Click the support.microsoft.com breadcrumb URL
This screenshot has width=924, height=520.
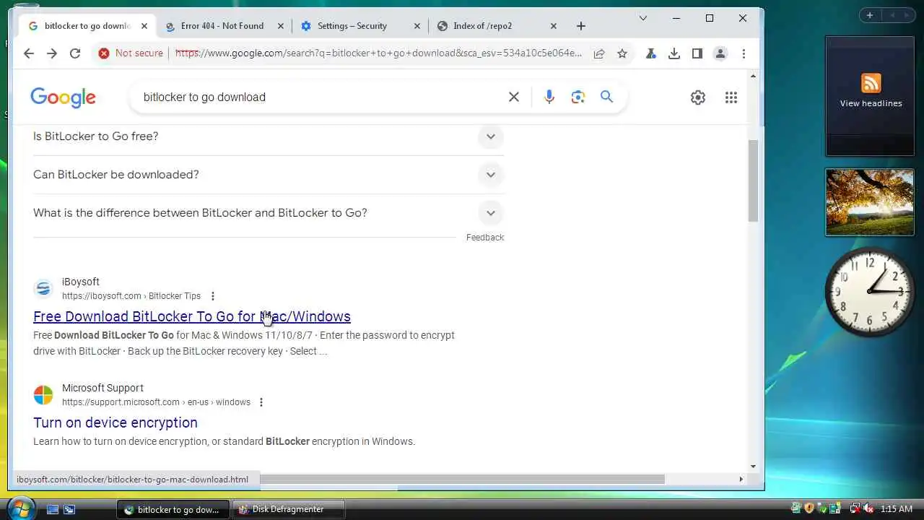[x=156, y=402]
